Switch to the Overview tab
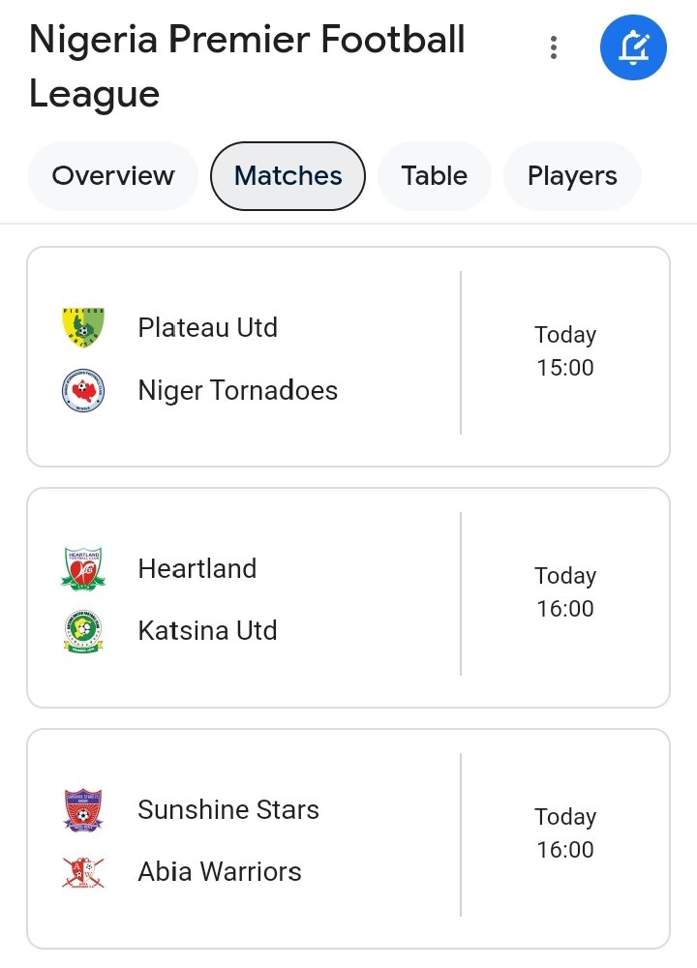This screenshot has width=697, height=968. (113, 176)
